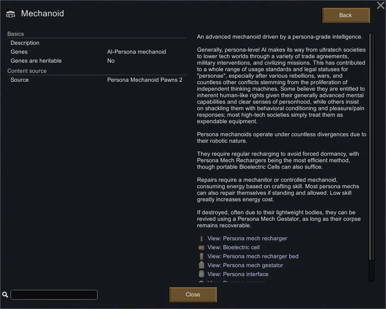Click the Mechanoid icon beside the title
Screen dimensions: 386x309
pyautogui.click(x=10, y=13)
